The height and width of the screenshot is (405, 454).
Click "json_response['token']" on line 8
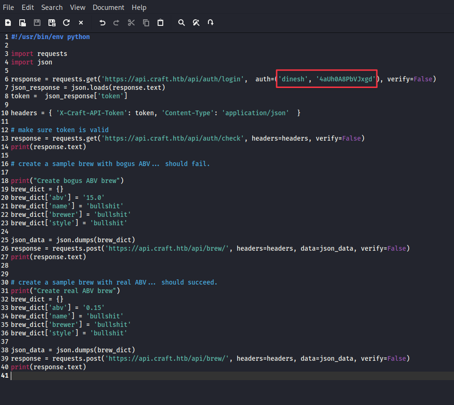pos(86,96)
